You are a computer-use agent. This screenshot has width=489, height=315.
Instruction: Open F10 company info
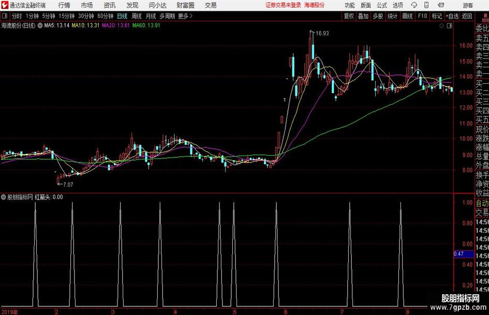423,16
